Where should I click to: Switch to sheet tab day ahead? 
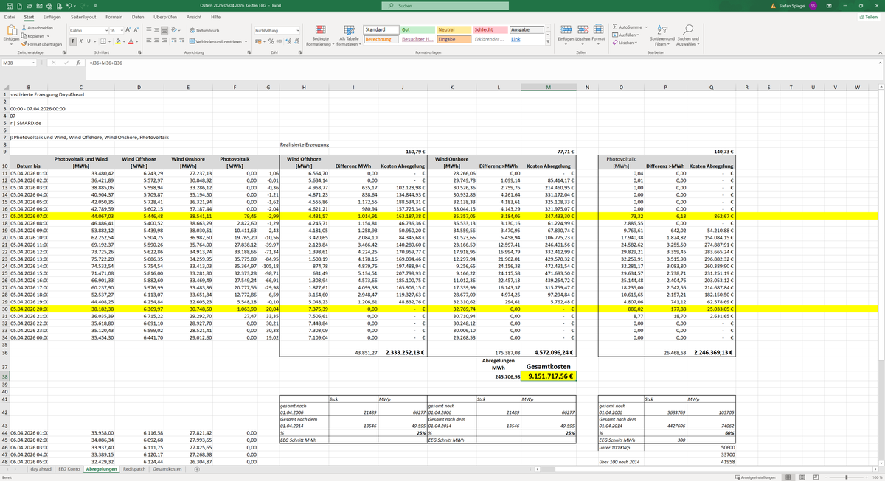coord(40,468)
